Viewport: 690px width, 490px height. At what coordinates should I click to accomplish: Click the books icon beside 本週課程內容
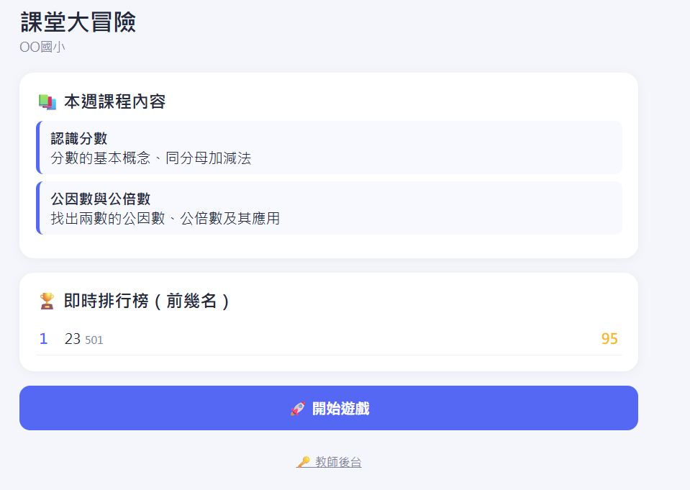pyautogui.click(x=47, y=102)
